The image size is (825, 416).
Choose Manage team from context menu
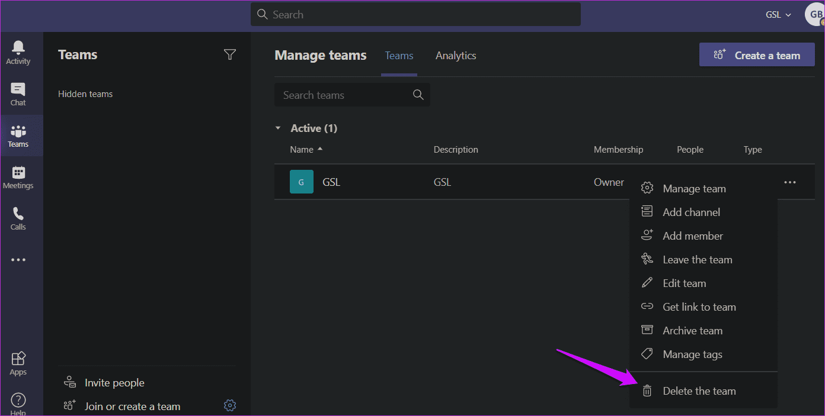pos(704,189)
